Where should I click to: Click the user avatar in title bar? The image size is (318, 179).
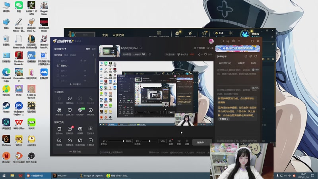(x=211, y=41)
